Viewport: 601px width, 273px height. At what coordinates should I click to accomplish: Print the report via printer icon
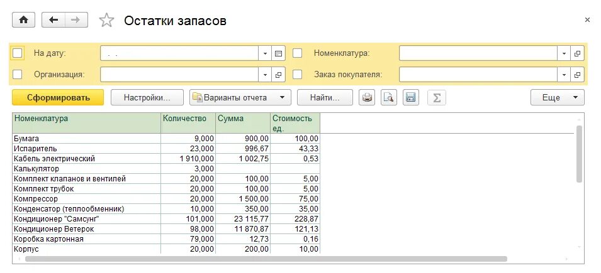click(367, 97)
